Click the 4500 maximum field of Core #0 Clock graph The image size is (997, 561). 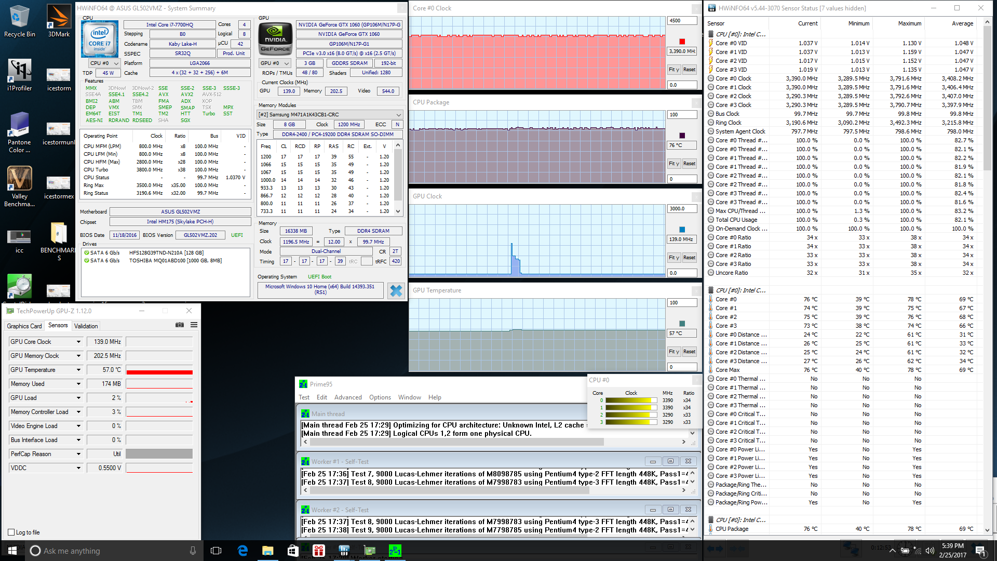(x=682, y=21)
